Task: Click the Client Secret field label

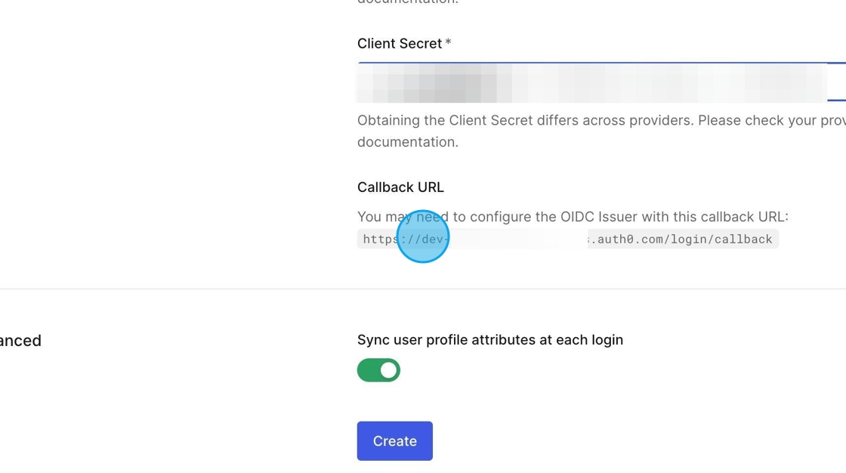Action: pyautogui.click(x=400, y=44)
